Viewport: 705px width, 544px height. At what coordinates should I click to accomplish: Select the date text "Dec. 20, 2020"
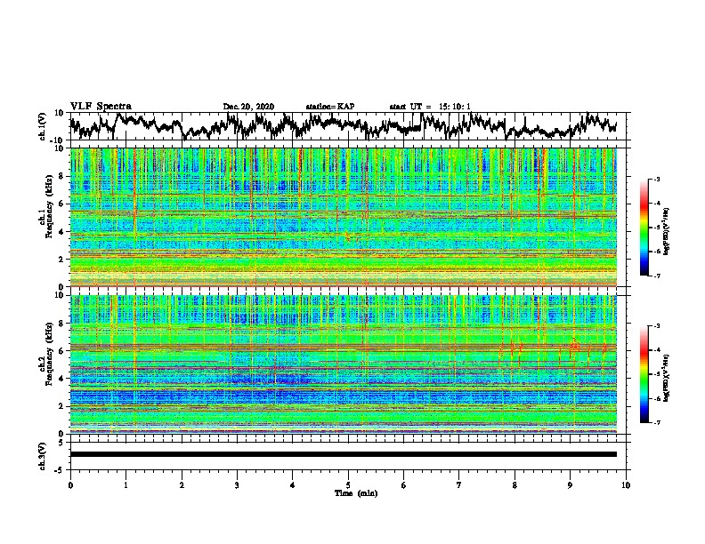248,107
